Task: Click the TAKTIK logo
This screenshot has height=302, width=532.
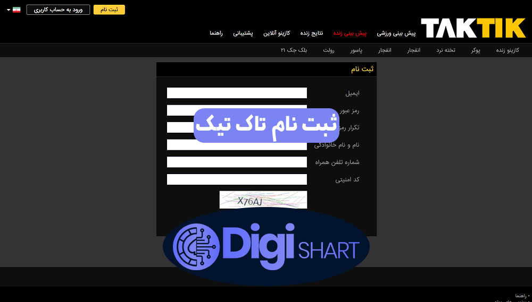Action: coord(473,28)
